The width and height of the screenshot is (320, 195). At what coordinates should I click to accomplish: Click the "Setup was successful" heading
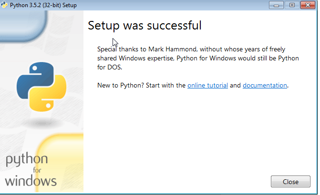(145, 26)
